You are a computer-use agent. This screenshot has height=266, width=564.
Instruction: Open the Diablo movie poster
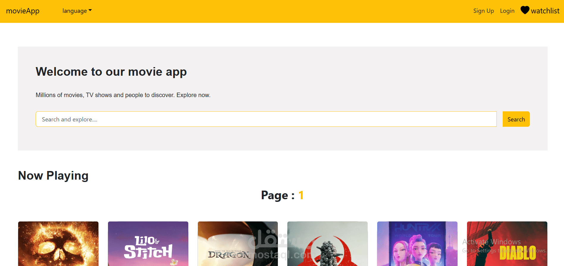click(x=507, y=244)
